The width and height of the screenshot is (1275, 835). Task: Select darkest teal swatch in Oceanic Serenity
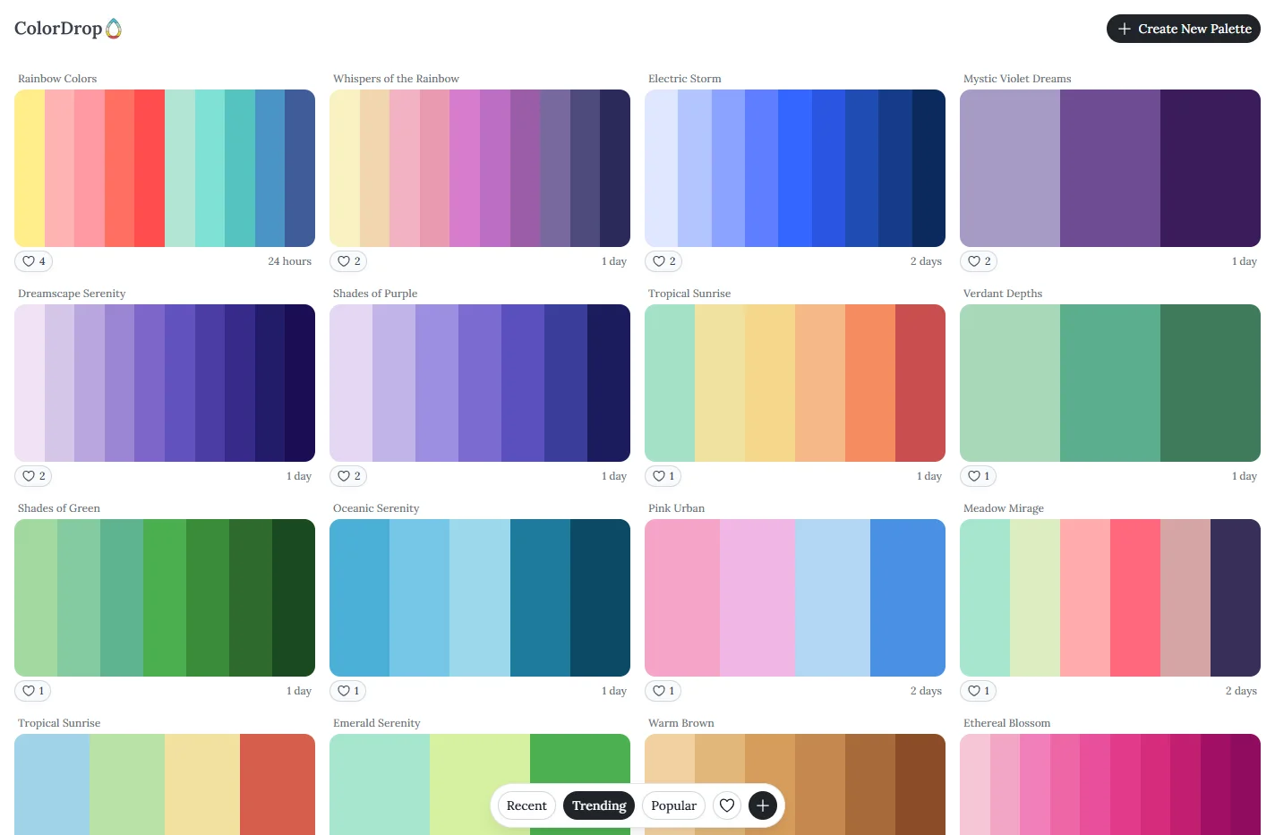[600, 598]
